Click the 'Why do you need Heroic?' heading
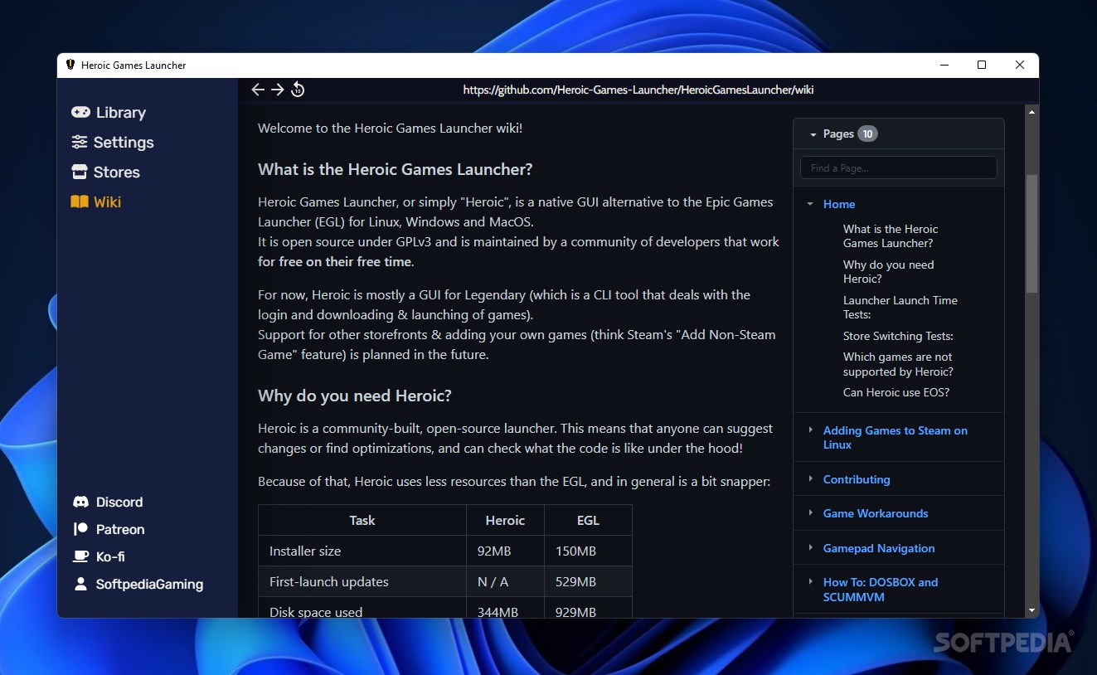This screenshot has height=675, width=1097. (x=355, y=396)
